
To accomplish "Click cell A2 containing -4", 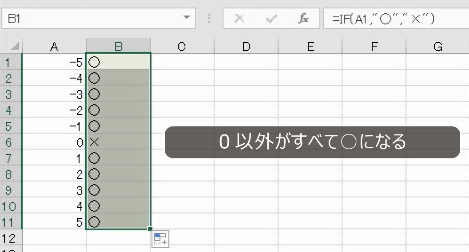I will pos(54,78).
